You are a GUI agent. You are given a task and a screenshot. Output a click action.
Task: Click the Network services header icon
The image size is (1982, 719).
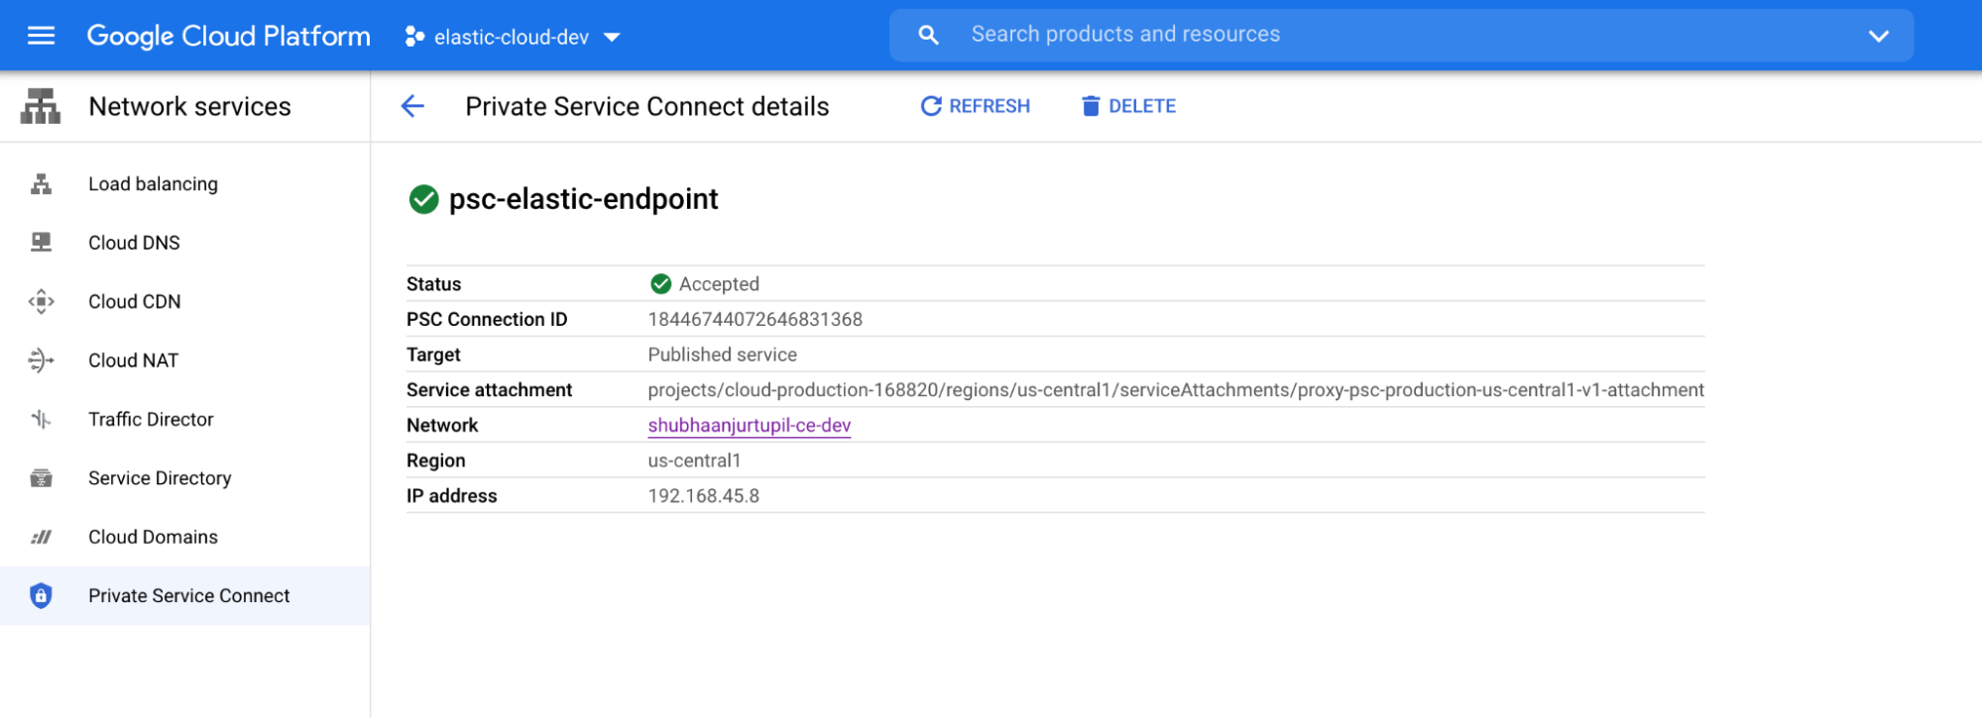[x=41, y=106]
